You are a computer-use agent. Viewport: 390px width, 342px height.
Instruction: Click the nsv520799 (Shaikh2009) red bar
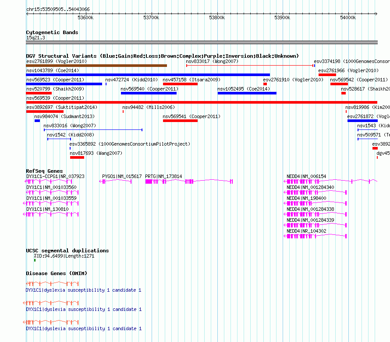pyautogui.click(x=39, y=93)
